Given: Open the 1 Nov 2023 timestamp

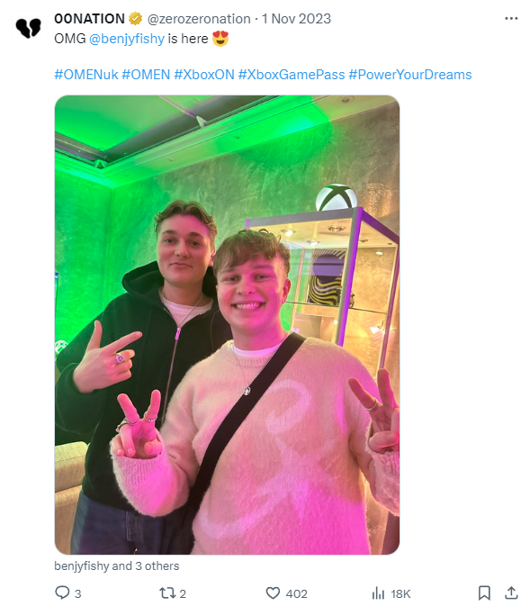Looking at the screenshot, I should click(x=296, y=19).
